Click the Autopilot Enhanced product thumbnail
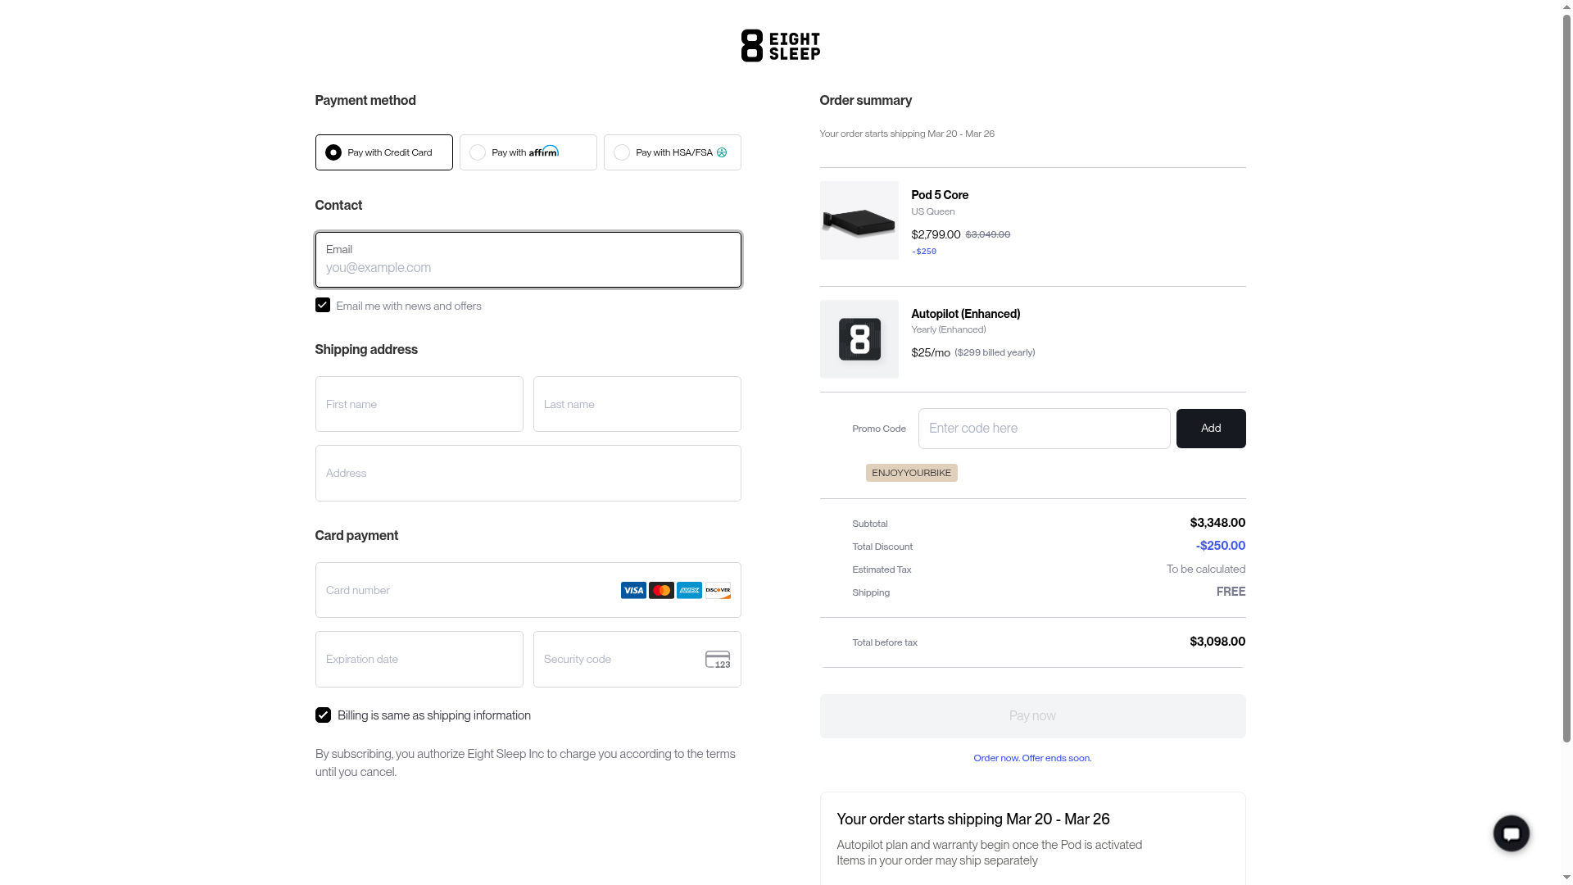 (859, 339)
